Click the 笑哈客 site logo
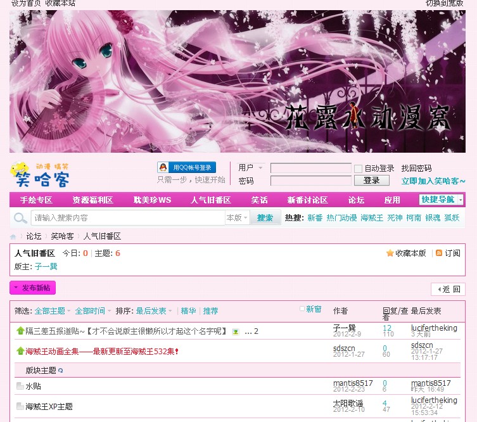The image size is (477, 422). pyautogui.click(x=40, y=174)
